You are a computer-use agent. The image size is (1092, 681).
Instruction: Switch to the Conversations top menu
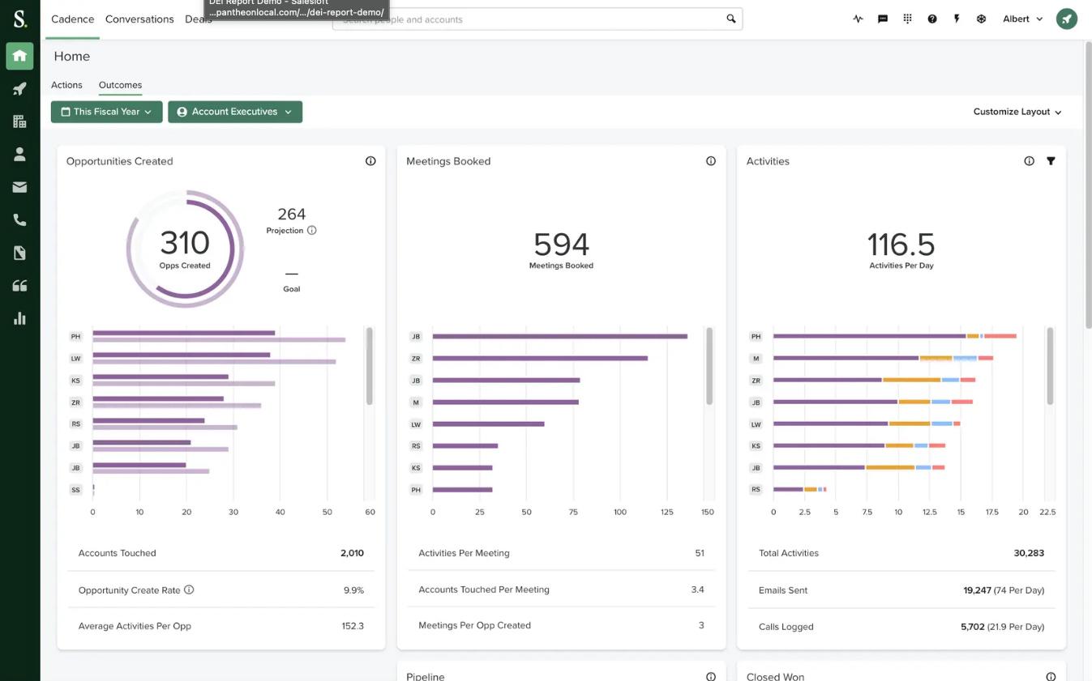(139, 19)
